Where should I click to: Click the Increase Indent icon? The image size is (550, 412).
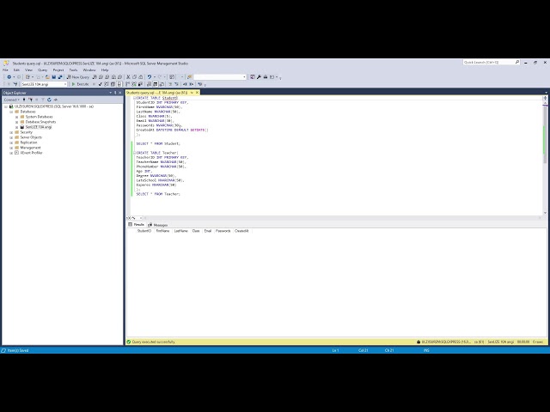(x=191, y=84)
